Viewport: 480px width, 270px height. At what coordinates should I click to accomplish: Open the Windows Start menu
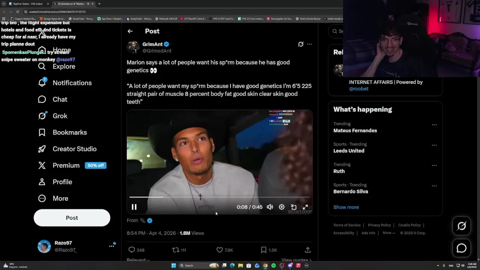[174, 265]
